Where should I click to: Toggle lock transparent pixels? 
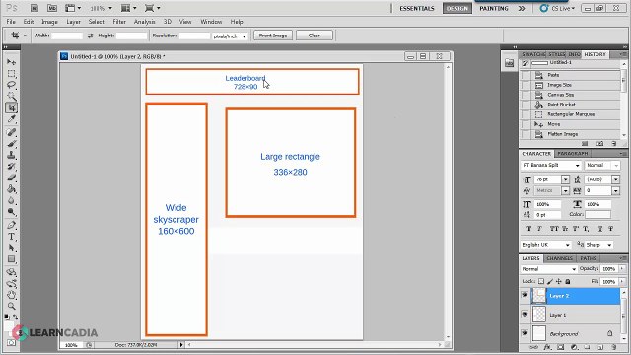[x=541, y=281]
